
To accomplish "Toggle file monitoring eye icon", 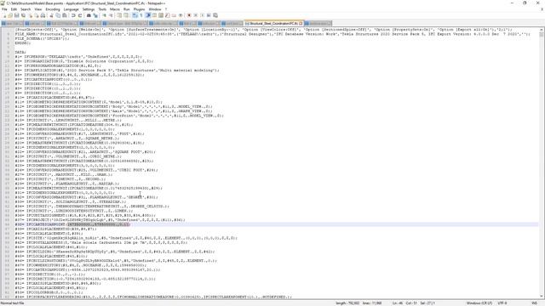I will tap(181, 15).
